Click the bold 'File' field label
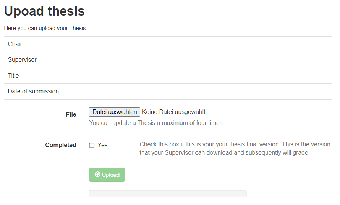Screen dimensions: 340x205 pos(71,115)
